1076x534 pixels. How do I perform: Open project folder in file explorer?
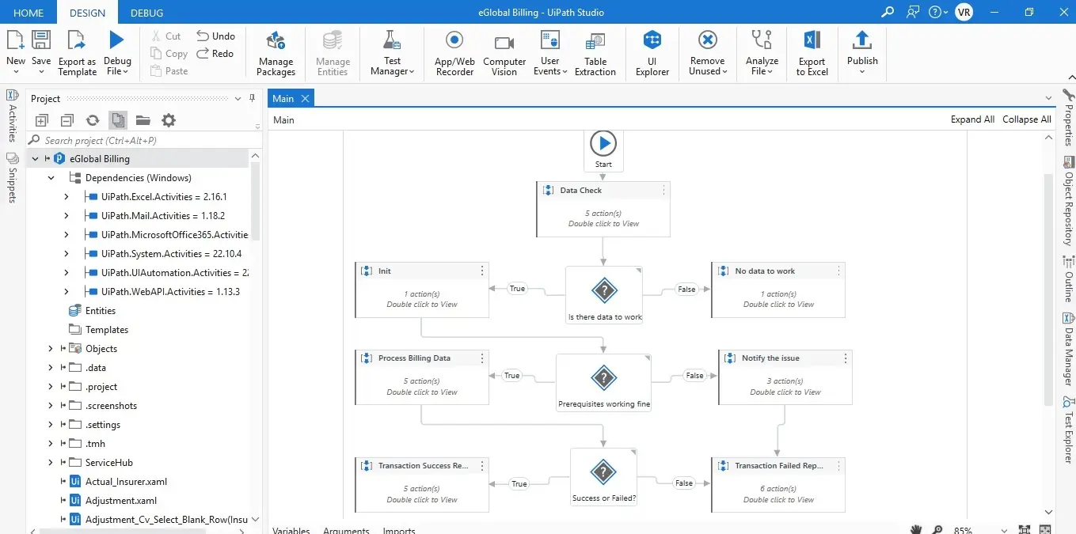point(143,120)
